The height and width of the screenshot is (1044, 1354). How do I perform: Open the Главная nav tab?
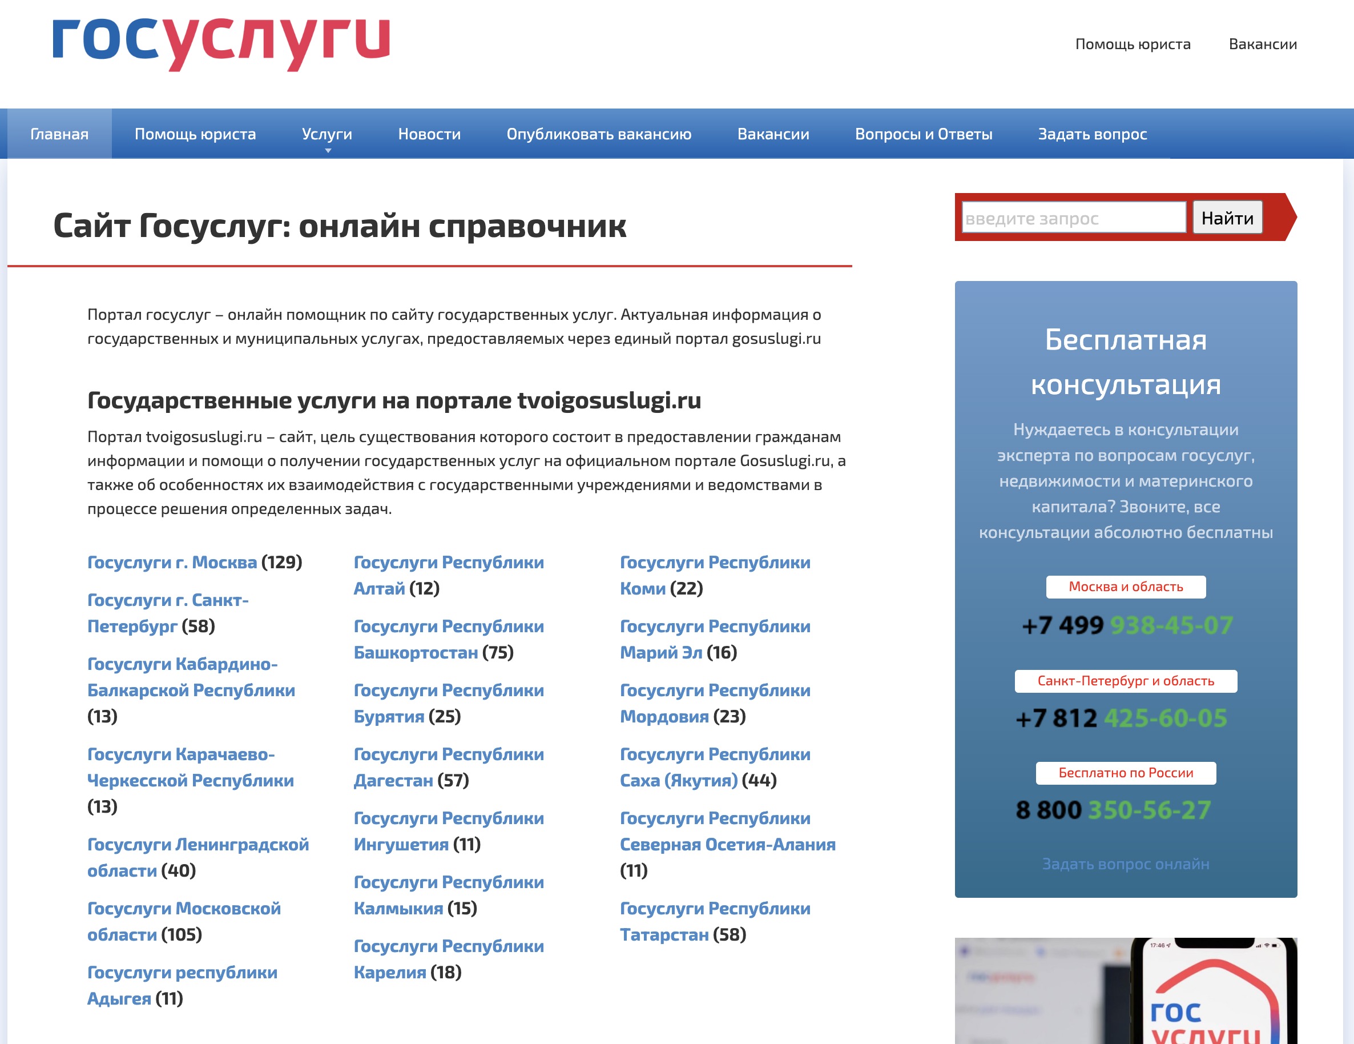click(59, 134)
